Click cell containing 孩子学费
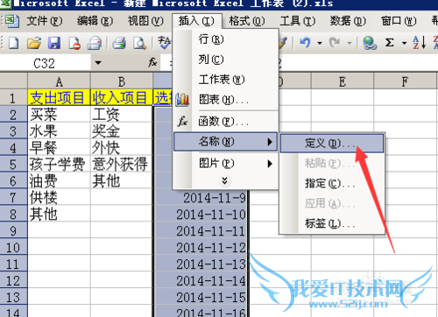 59,165
